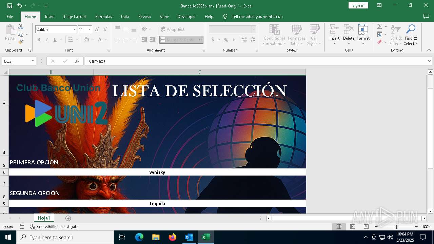
Task: Open the Format cells menu
Action: [x=363, y=35]
